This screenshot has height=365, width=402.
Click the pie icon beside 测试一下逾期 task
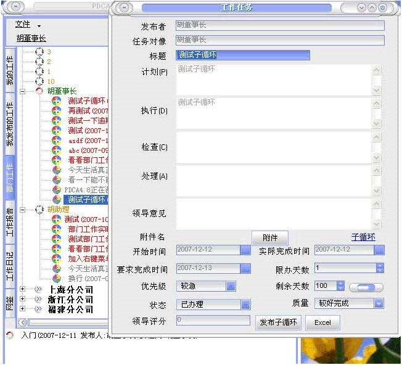pyautogui.click(x=56, y=120)
